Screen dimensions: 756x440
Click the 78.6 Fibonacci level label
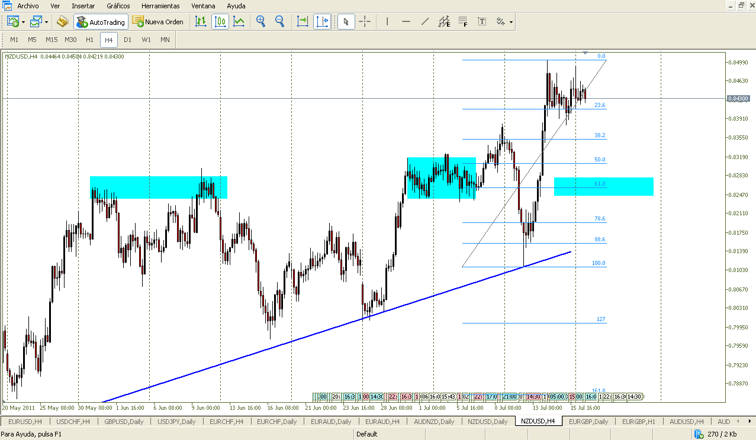pyautogui.click(x=600, y=219)
